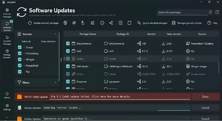The image size is (222, 121).
Task: Click the shield run-as-administrator icon
Action: 65,23
